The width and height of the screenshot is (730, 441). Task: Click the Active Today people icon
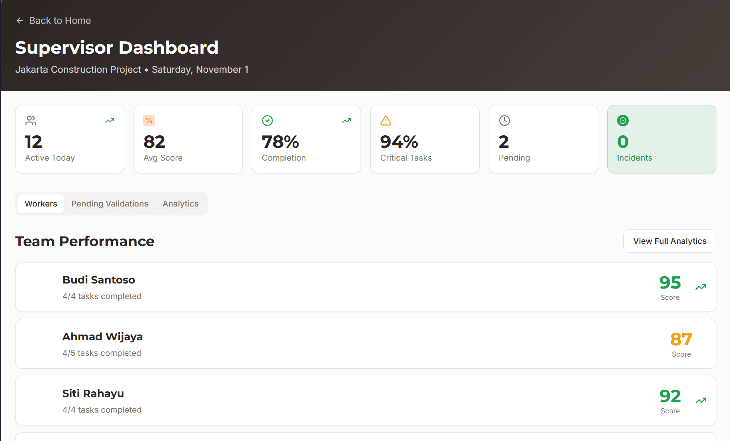31,121
